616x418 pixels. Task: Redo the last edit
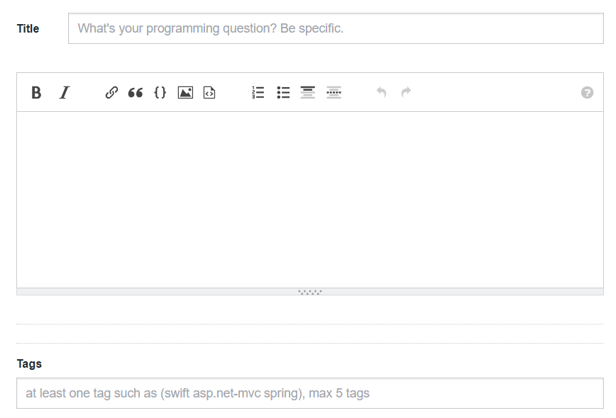coord(406,93)
